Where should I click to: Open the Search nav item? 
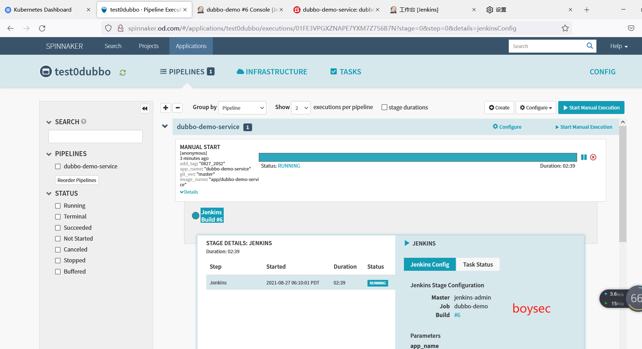tap(113, 46)
